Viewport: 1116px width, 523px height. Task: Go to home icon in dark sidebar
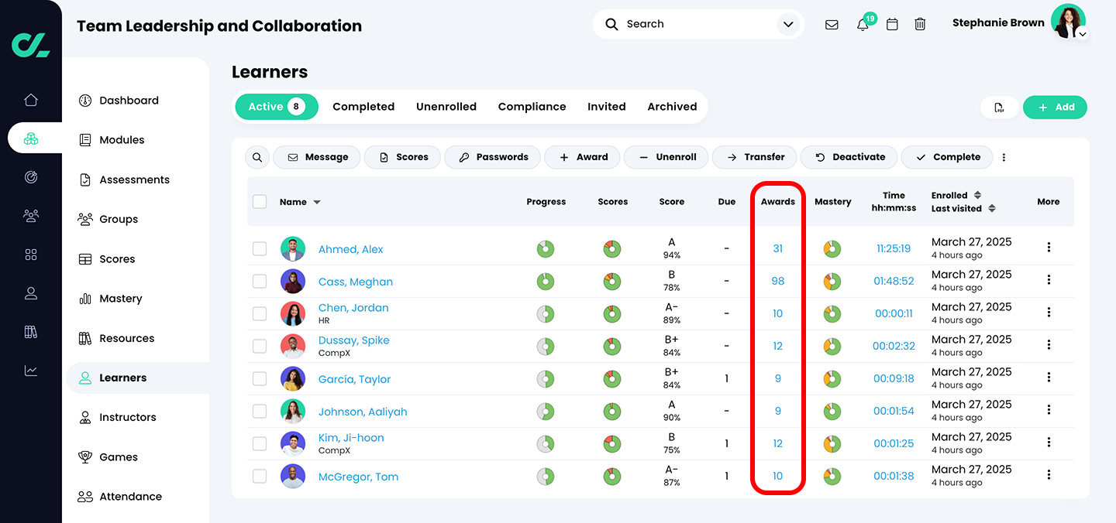[31, 100]
